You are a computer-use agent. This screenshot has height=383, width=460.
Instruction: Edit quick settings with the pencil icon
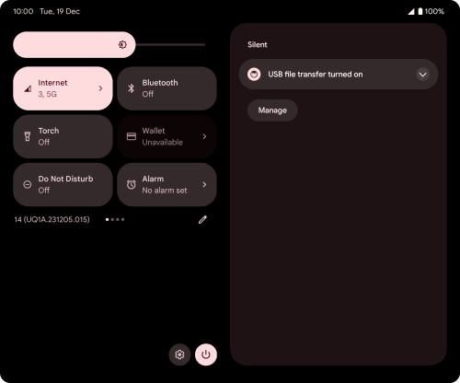[202, 219]
